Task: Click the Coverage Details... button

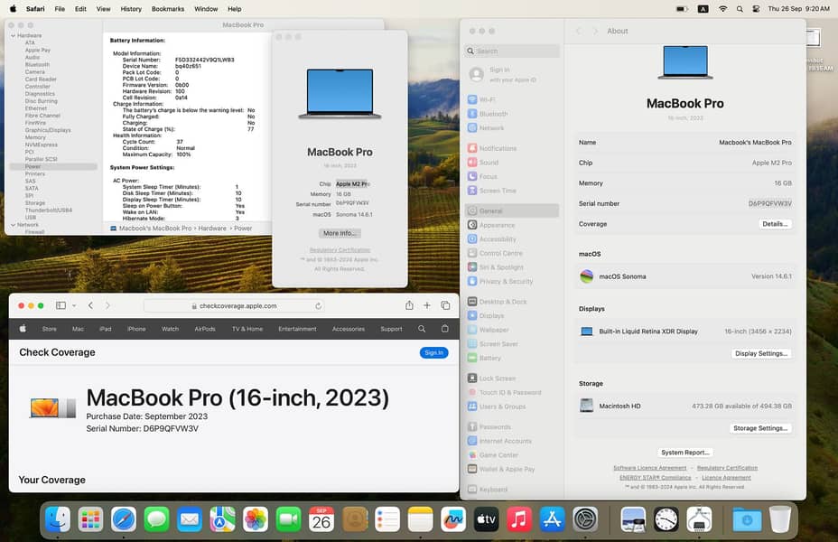Action: tap(775, 224)
